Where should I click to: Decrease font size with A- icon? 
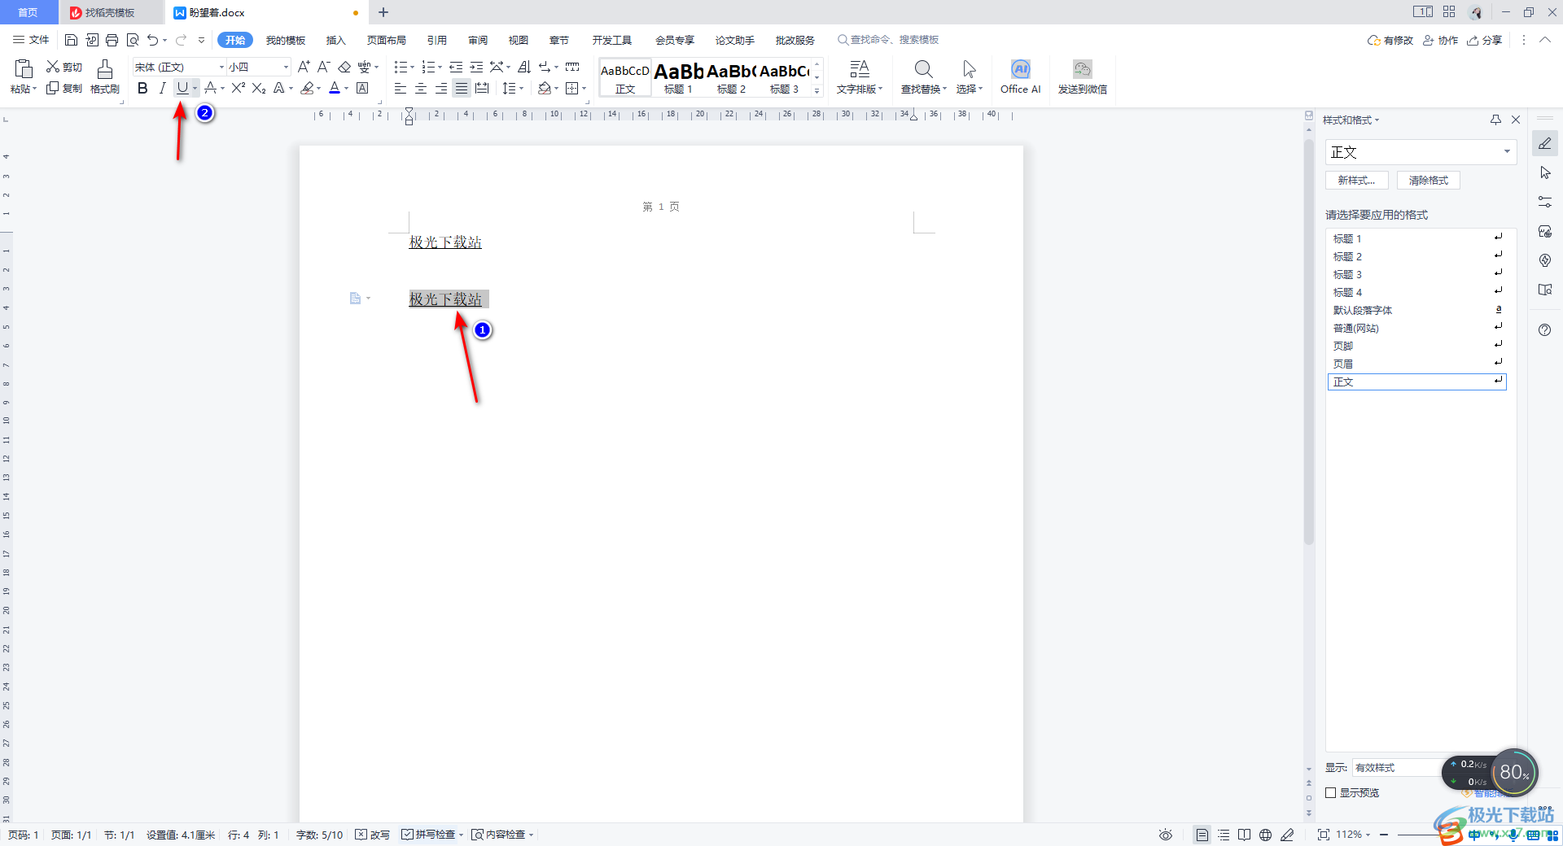tap(323, 67)
